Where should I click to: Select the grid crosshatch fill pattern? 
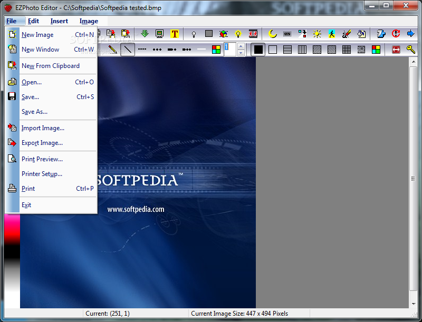click(347, 50)
